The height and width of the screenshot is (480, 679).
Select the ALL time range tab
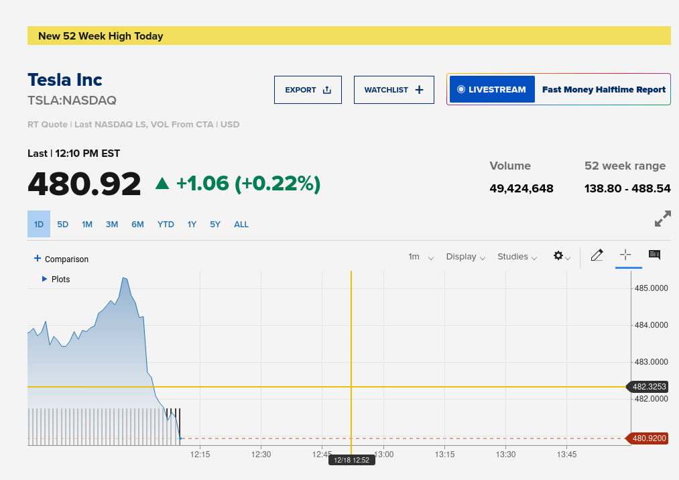click(241, 225)
